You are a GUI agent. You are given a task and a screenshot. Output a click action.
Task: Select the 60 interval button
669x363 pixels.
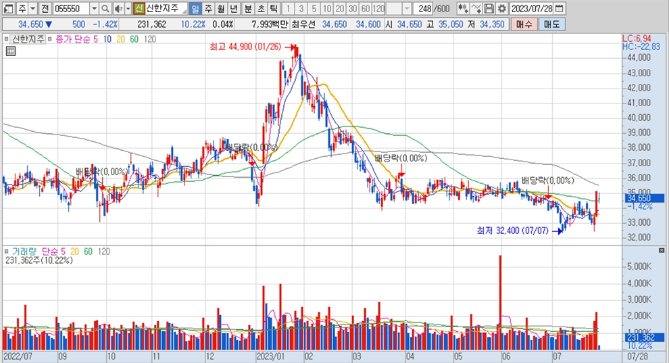tap(365, 8)
